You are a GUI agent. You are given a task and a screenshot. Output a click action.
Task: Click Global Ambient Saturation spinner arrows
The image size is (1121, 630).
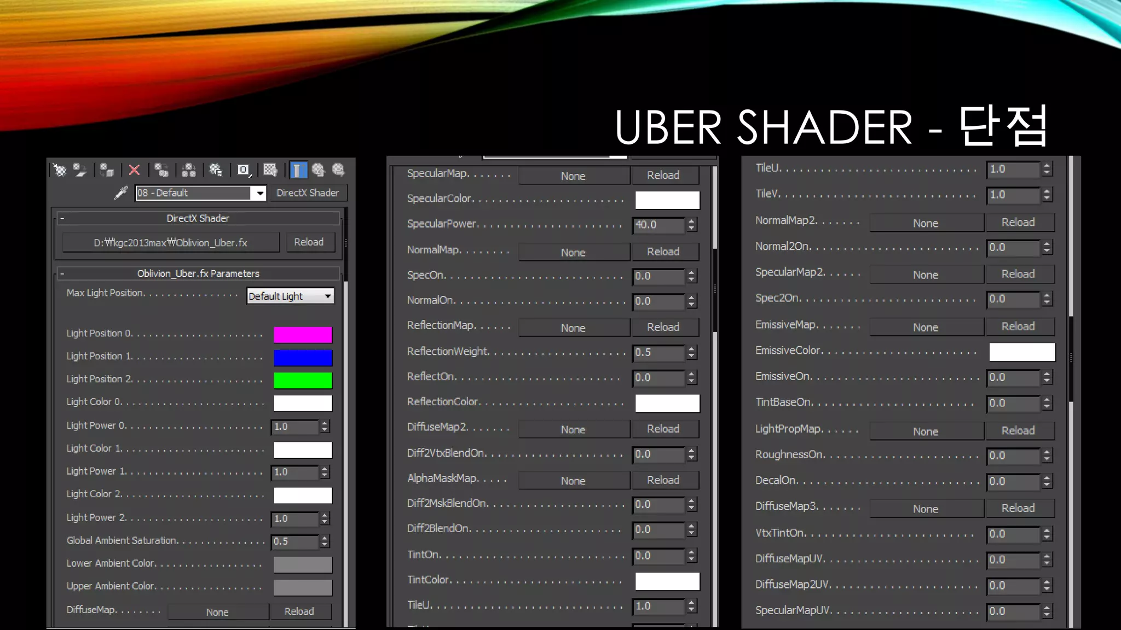pyautogui.click(x=325, y=541)
